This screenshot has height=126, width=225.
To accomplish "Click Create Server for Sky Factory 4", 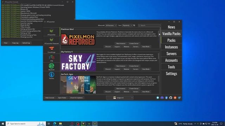I will pos(134,66).
